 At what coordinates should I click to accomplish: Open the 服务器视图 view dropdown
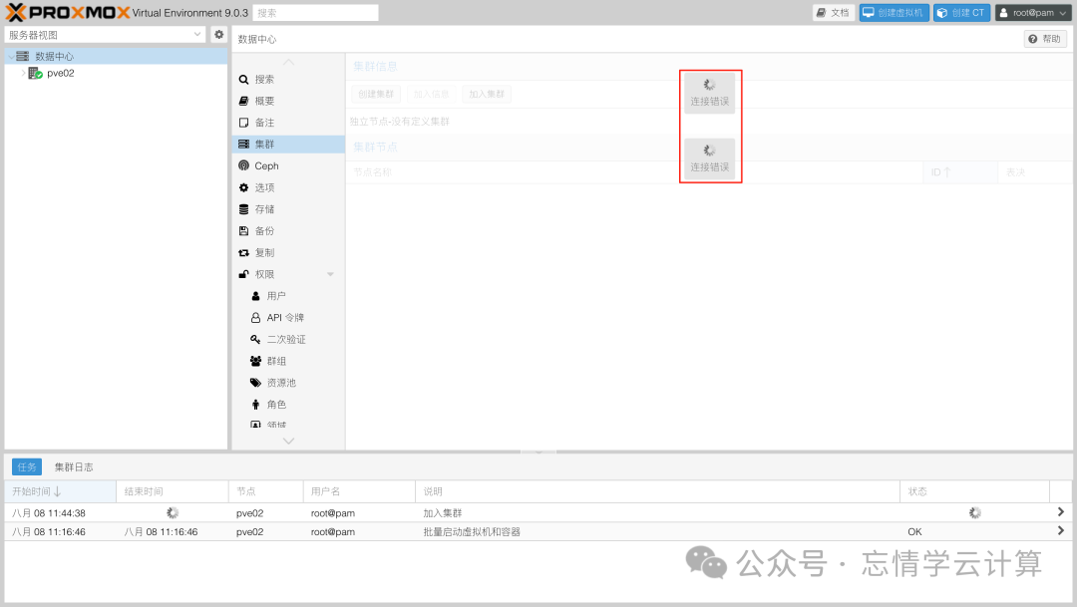105,34
